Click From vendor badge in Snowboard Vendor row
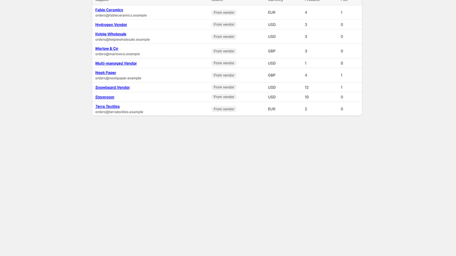This screenshot has height=256, width=456. coord(224,87)
